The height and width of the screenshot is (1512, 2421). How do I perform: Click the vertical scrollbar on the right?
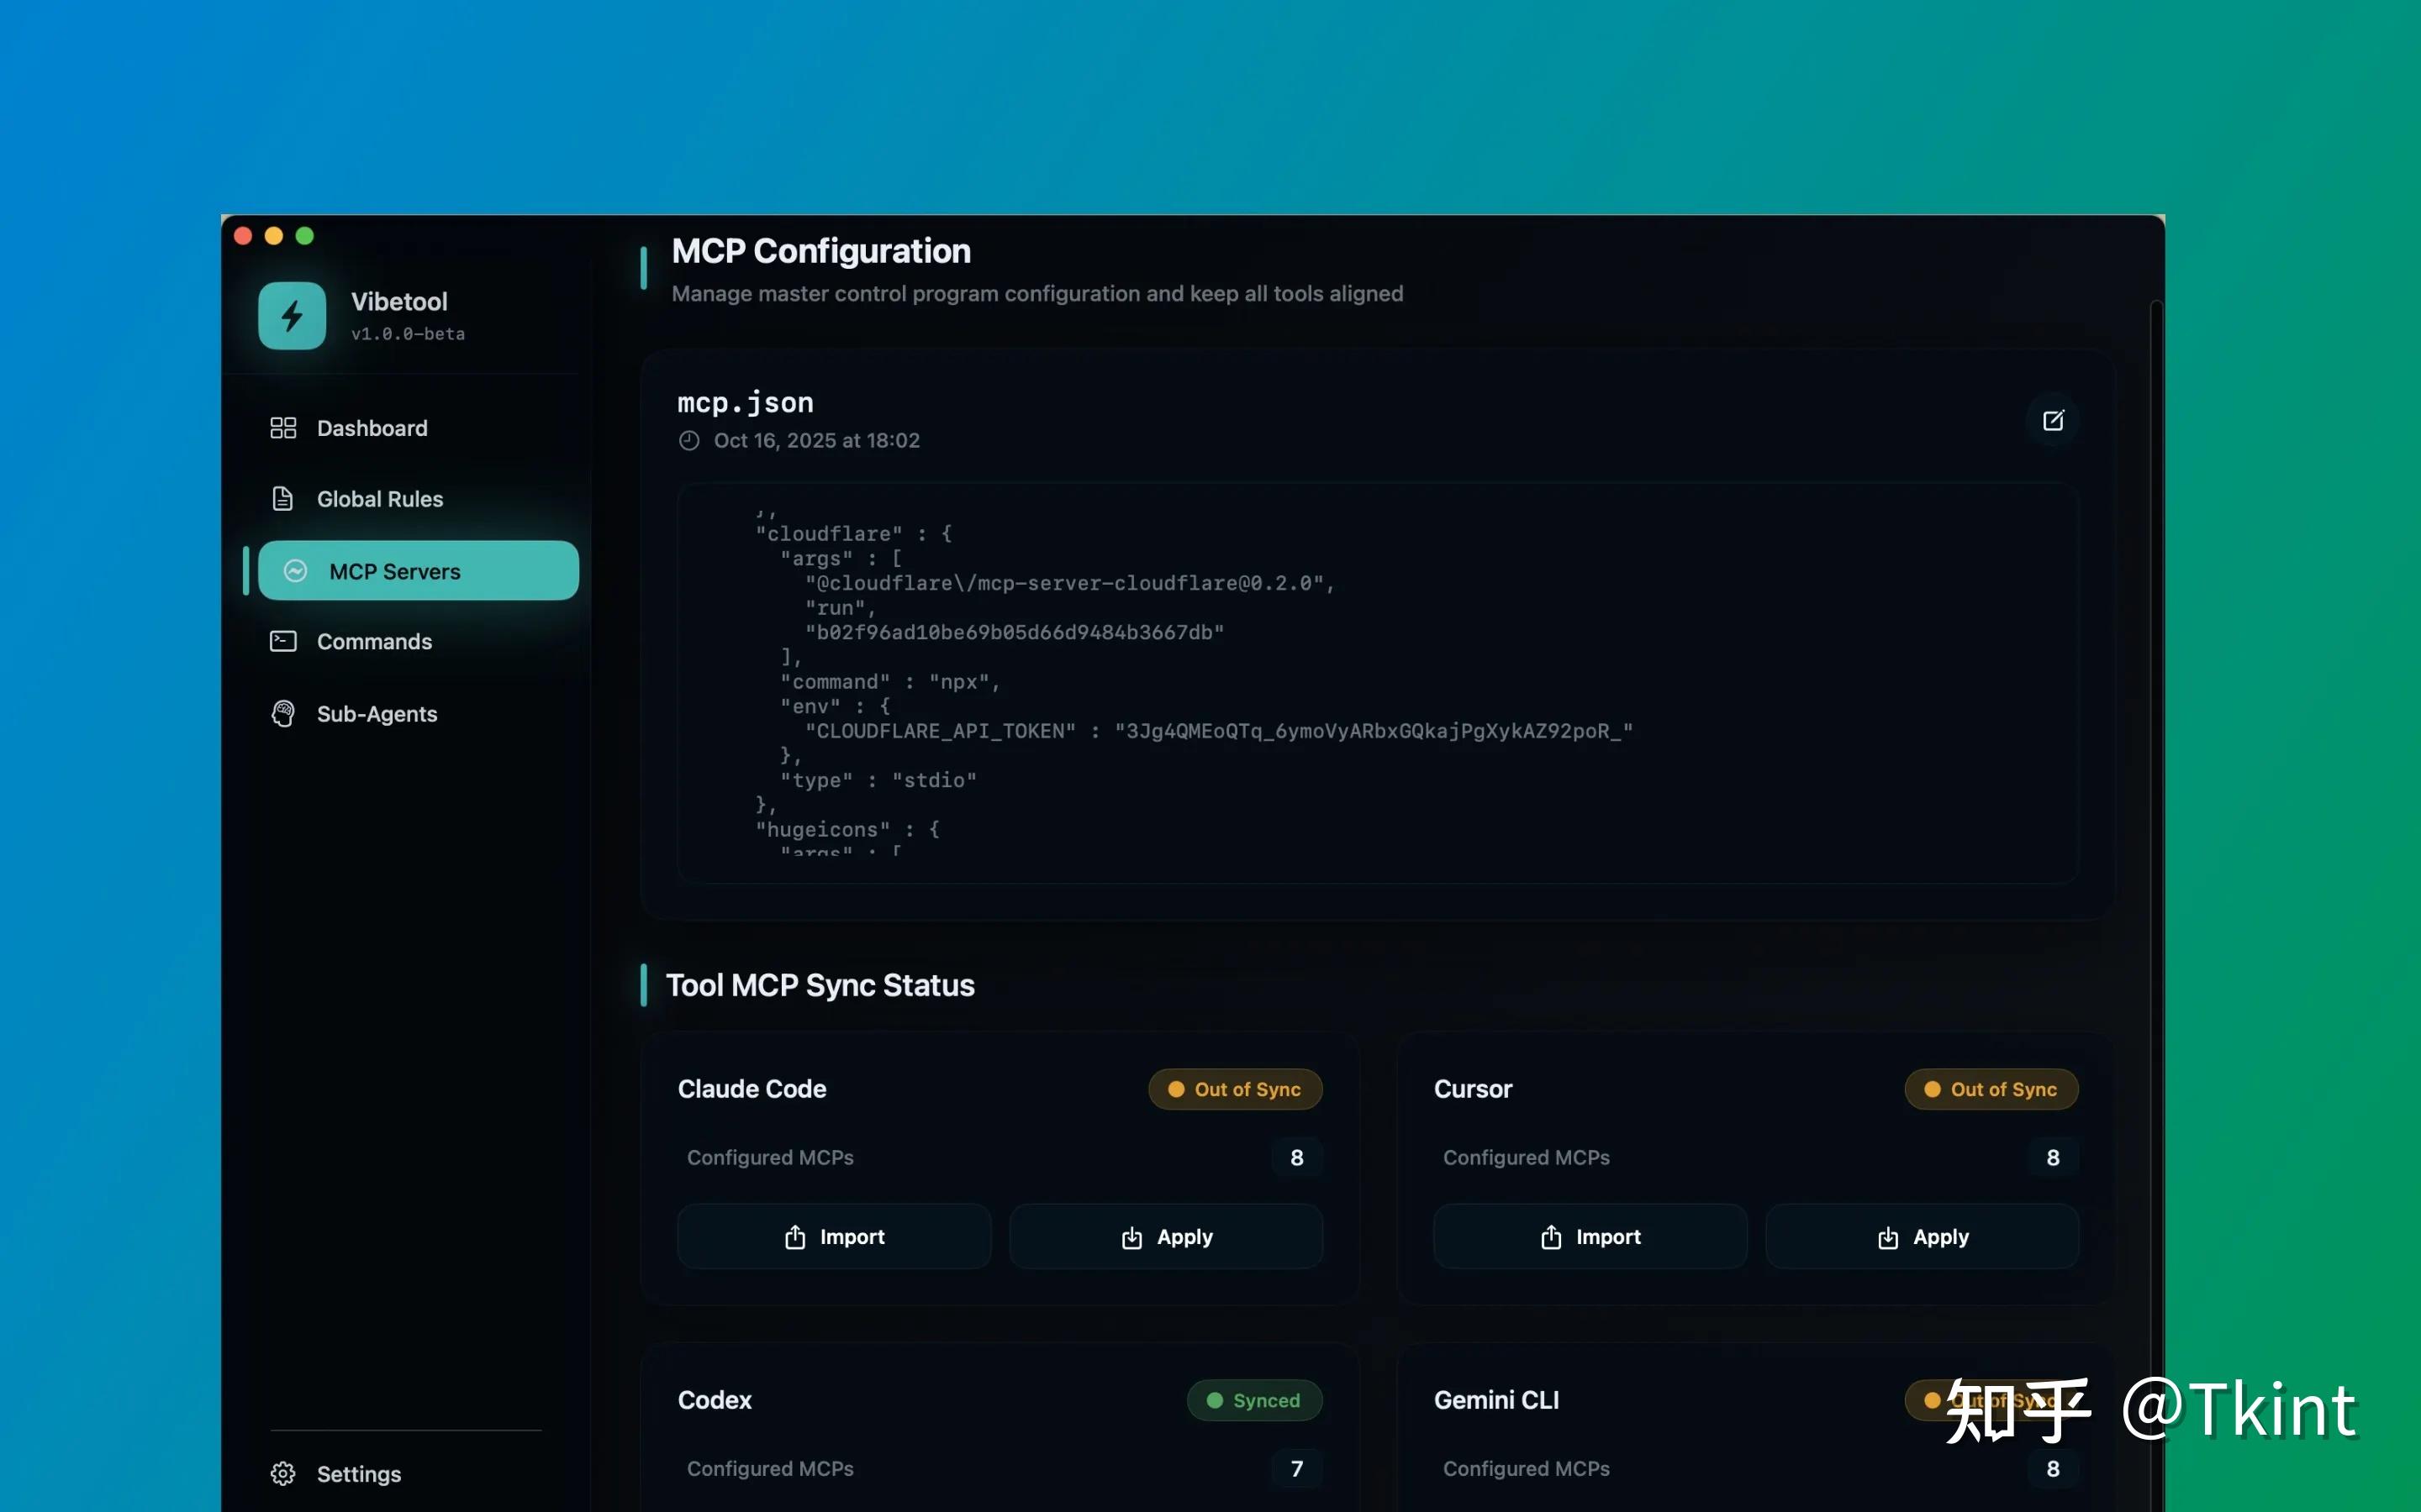click(2157, 900)
